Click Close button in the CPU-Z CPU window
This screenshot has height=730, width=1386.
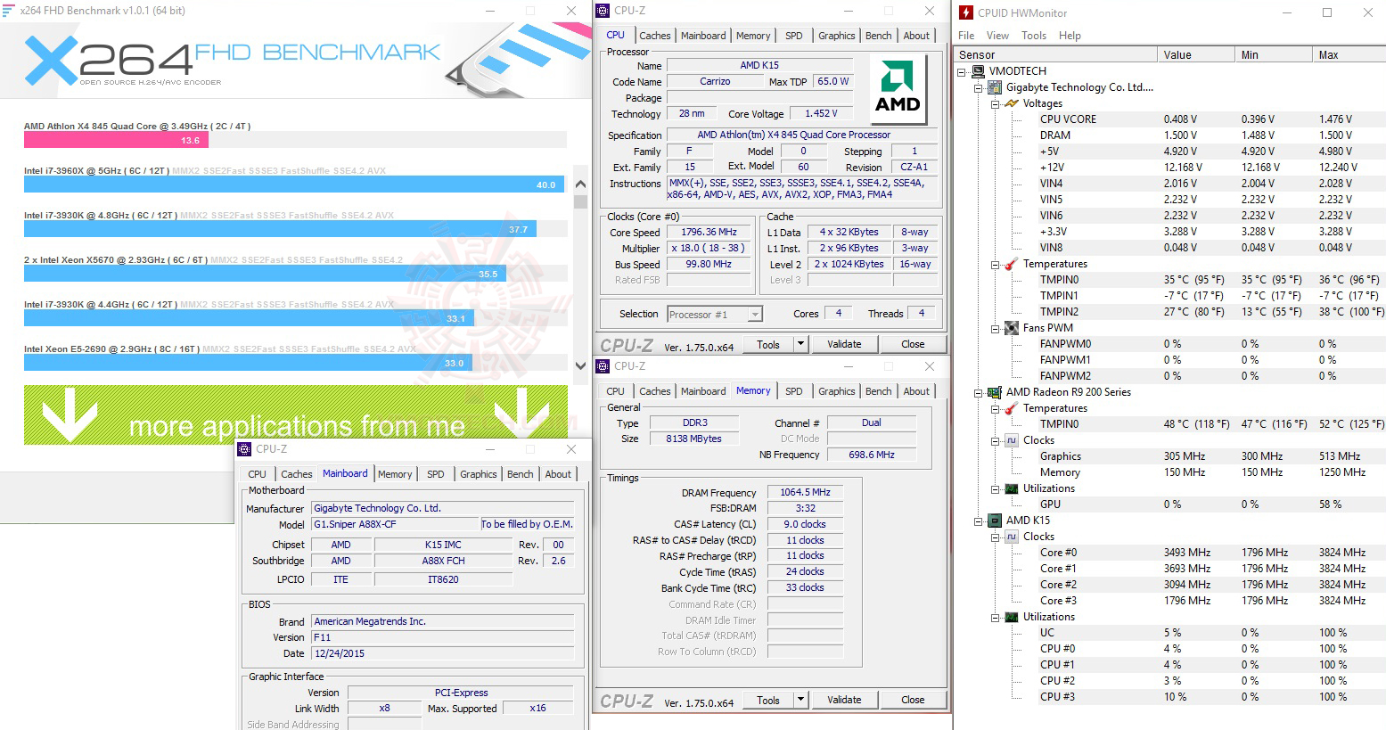pos(913,344)
